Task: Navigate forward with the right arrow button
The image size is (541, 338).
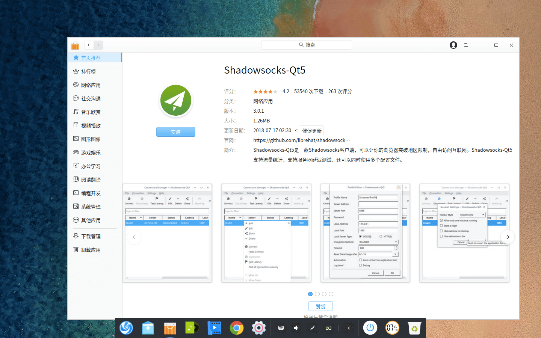Action: pos(98,45)
